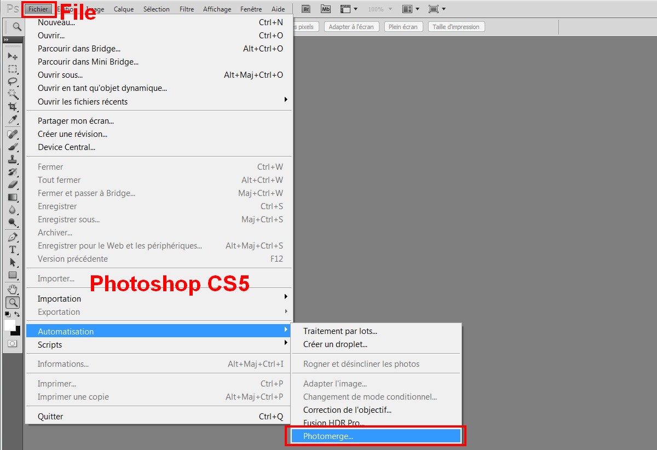Select the Brush tool
657x450 pixels.
13,147
